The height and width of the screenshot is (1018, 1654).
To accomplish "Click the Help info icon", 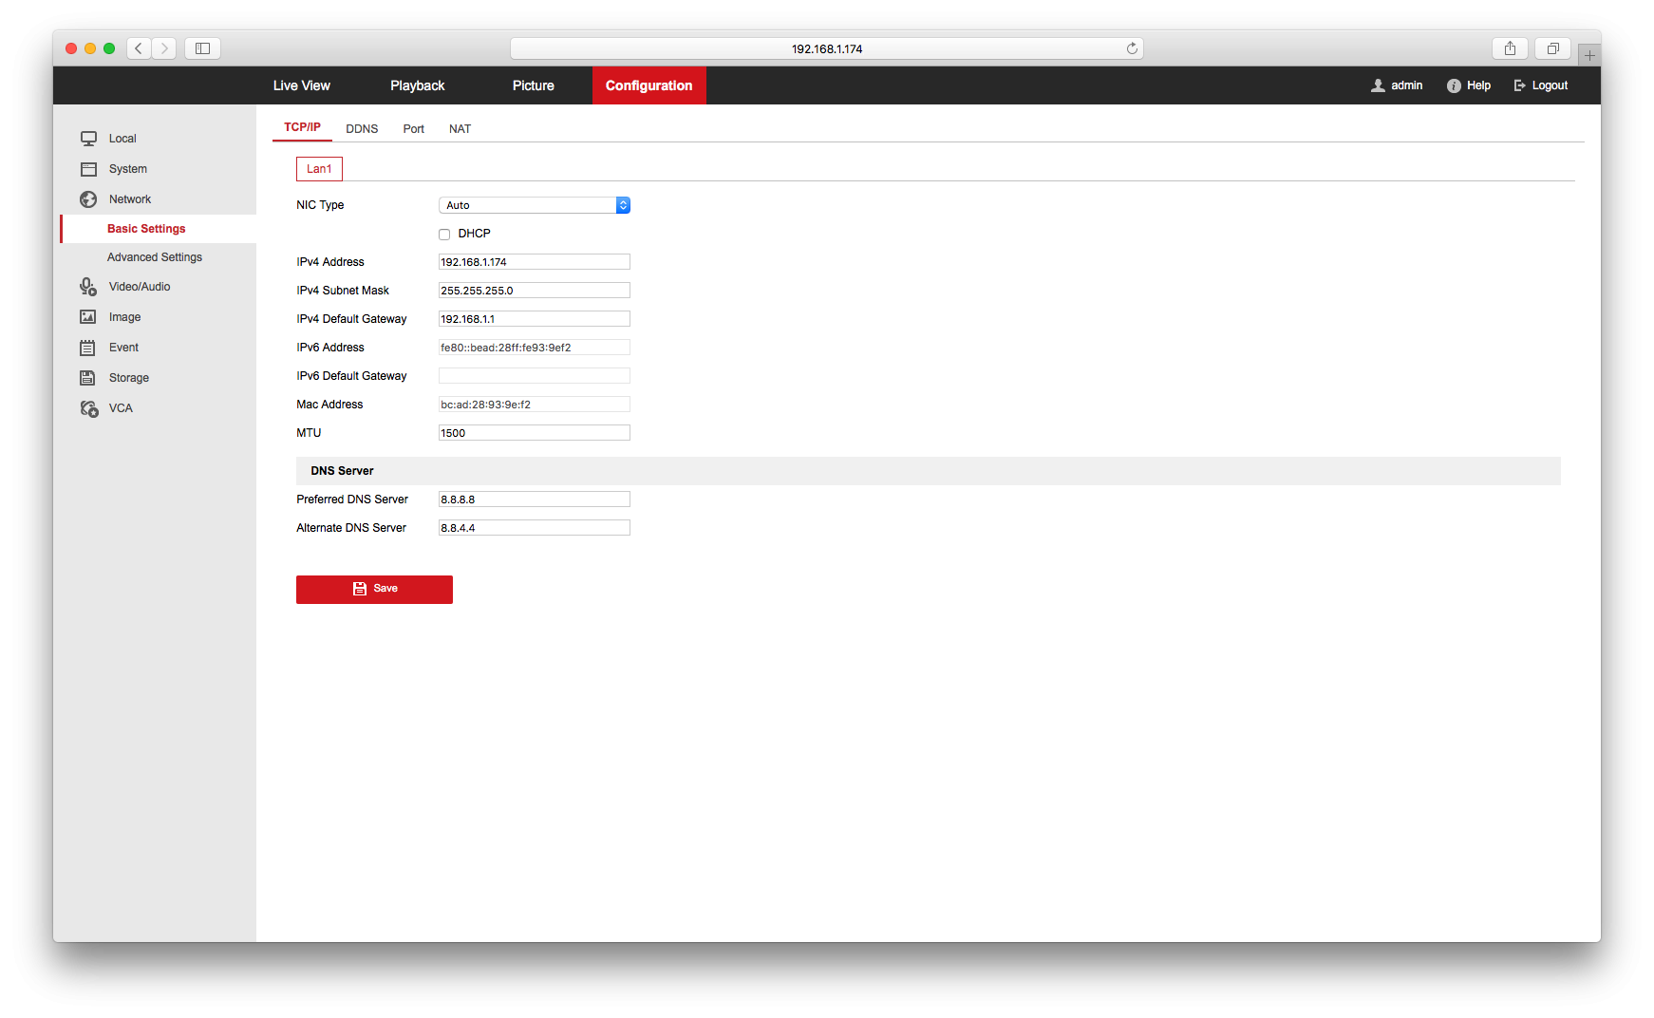I will [1454, 85].
